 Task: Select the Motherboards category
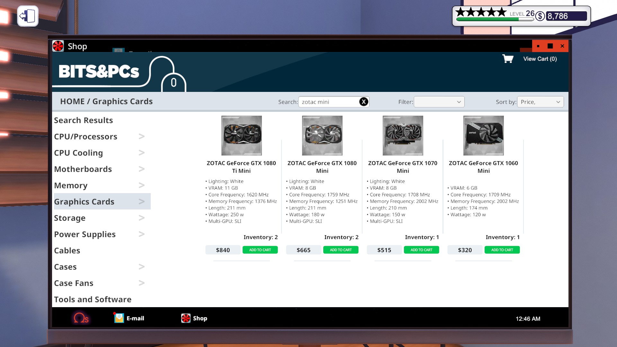click(83, 169)
